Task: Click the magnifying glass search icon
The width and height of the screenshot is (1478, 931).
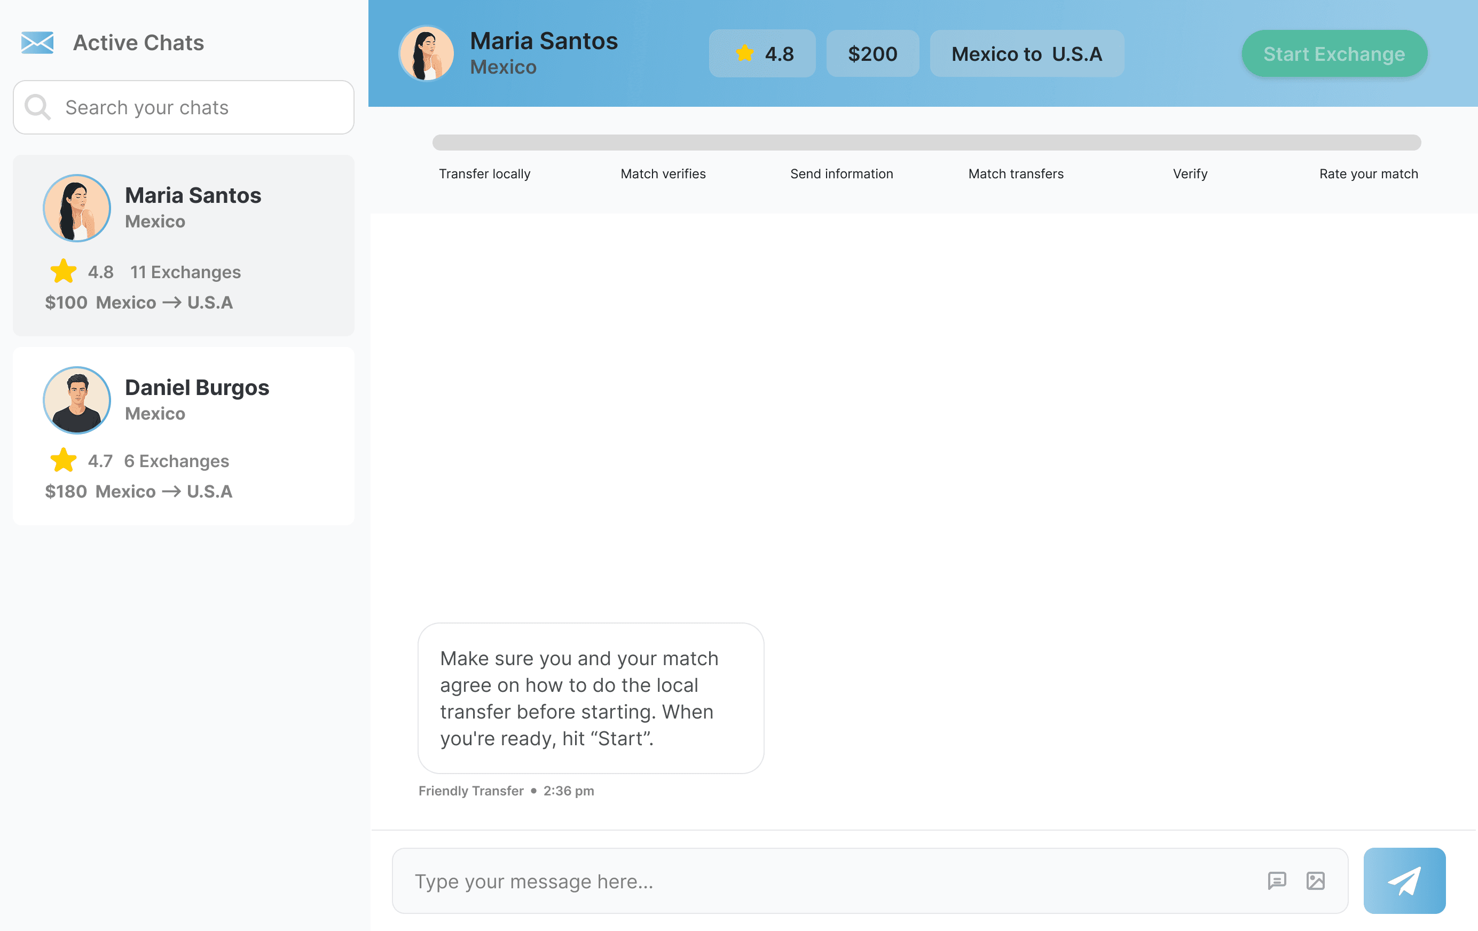Action: (x=37, y=107)
